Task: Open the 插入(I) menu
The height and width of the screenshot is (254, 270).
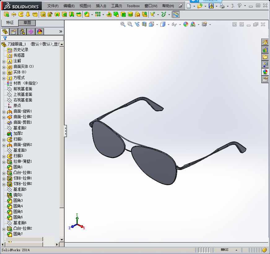Action: tap(101, 6)
